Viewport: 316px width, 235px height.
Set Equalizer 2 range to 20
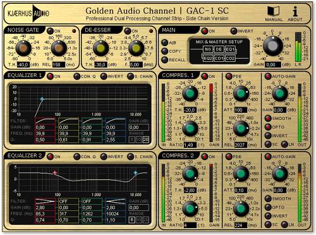coord(146,220)
